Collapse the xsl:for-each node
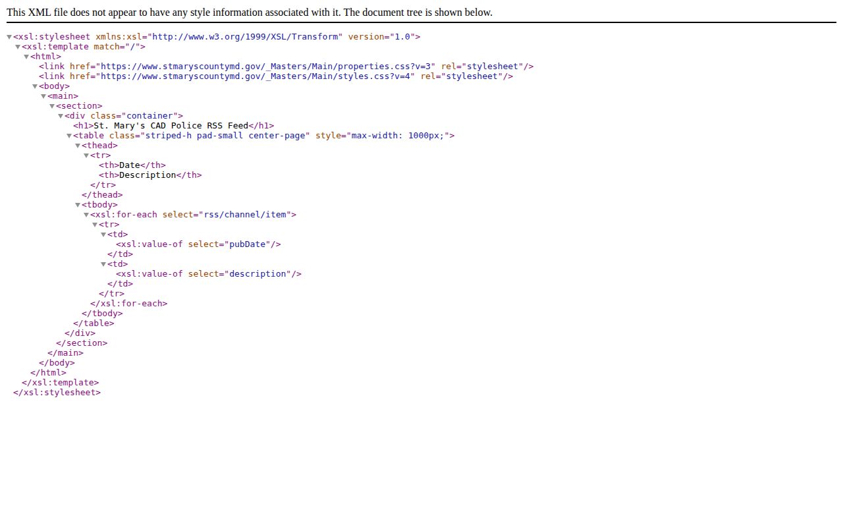 86,215
